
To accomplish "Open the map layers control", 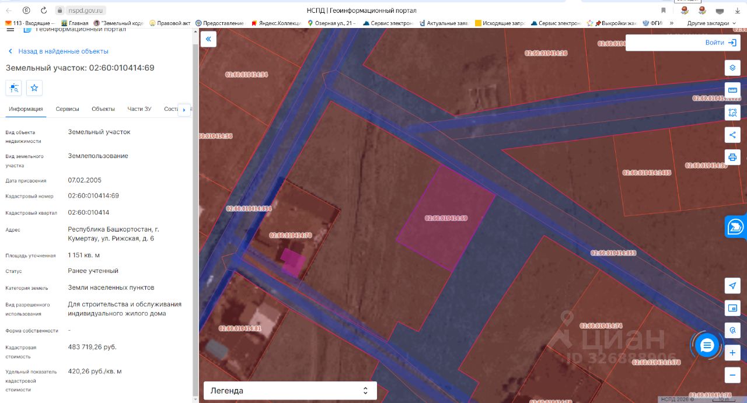I will [x=732, y=68].
